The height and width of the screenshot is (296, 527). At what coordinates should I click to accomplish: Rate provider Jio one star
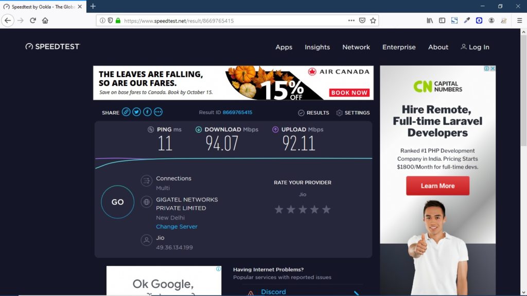(279, 209)
